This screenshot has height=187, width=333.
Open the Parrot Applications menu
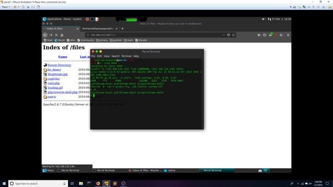(x=52, y=19)
